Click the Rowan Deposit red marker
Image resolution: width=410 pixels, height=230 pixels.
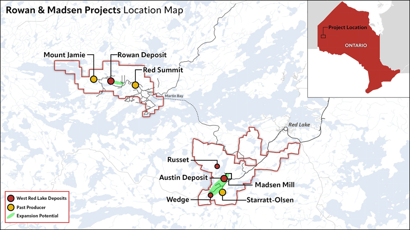pos(111,81)
